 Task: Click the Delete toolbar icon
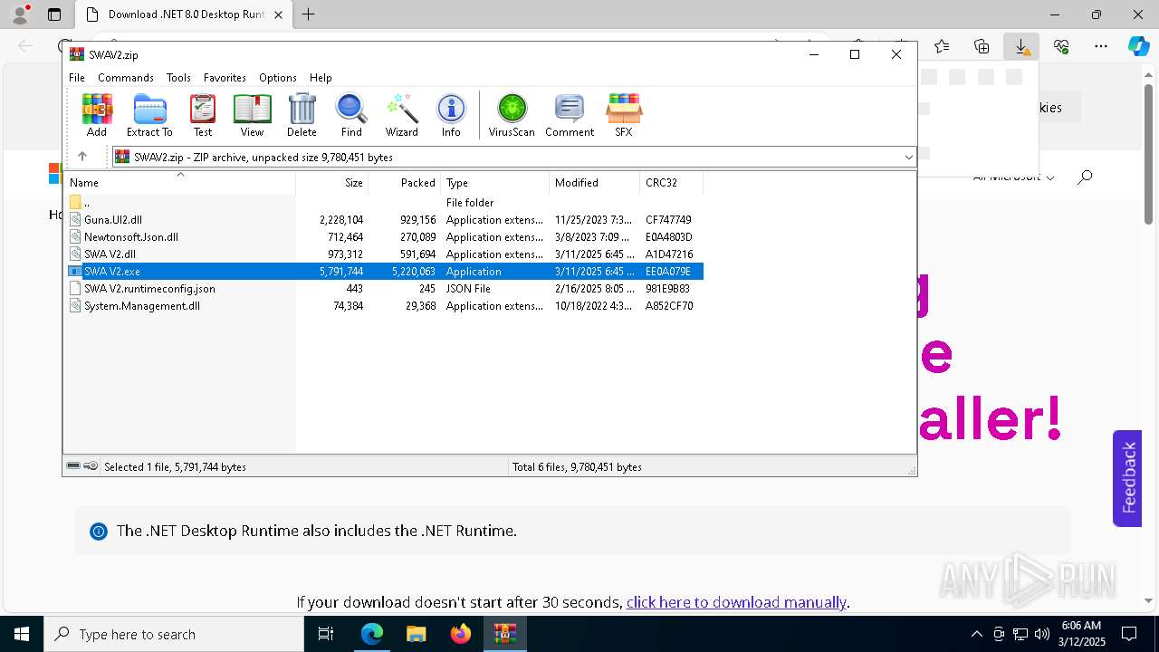pyautogui.click(x=302, y=115)
